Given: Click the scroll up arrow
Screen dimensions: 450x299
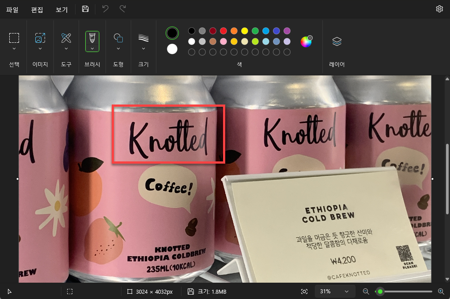Looking at the screenshot, I should (x=447, y=78).
